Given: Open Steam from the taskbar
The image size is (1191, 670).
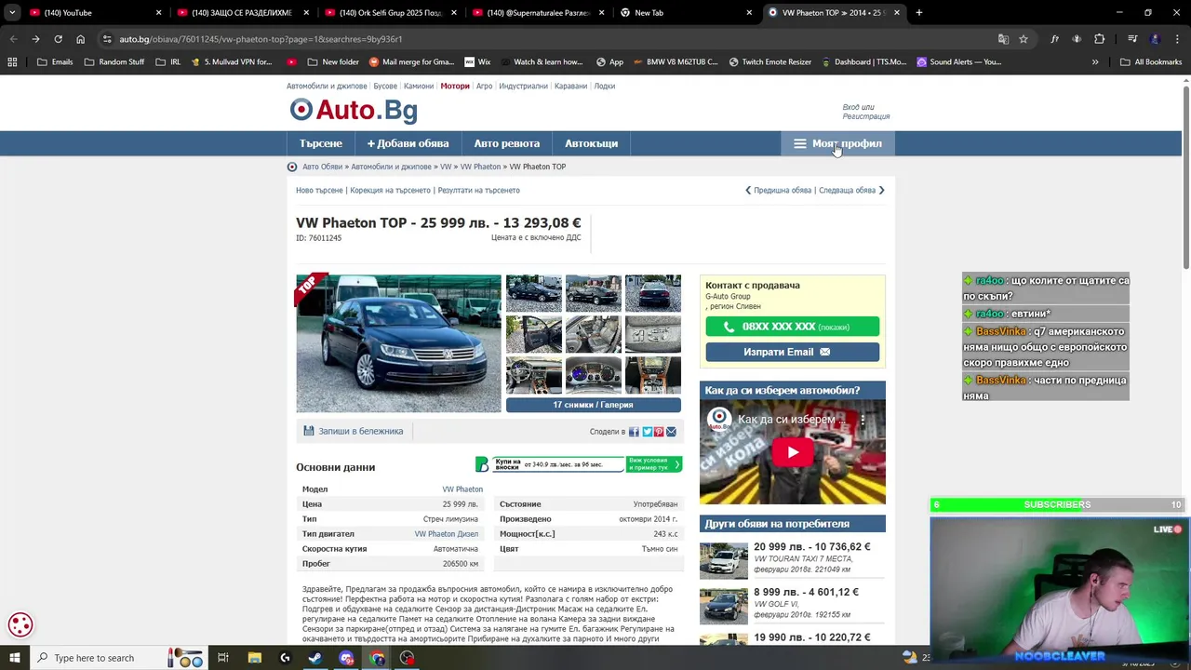Looking at the screenshot, I should pyautogui.click(x=316, y=658).
